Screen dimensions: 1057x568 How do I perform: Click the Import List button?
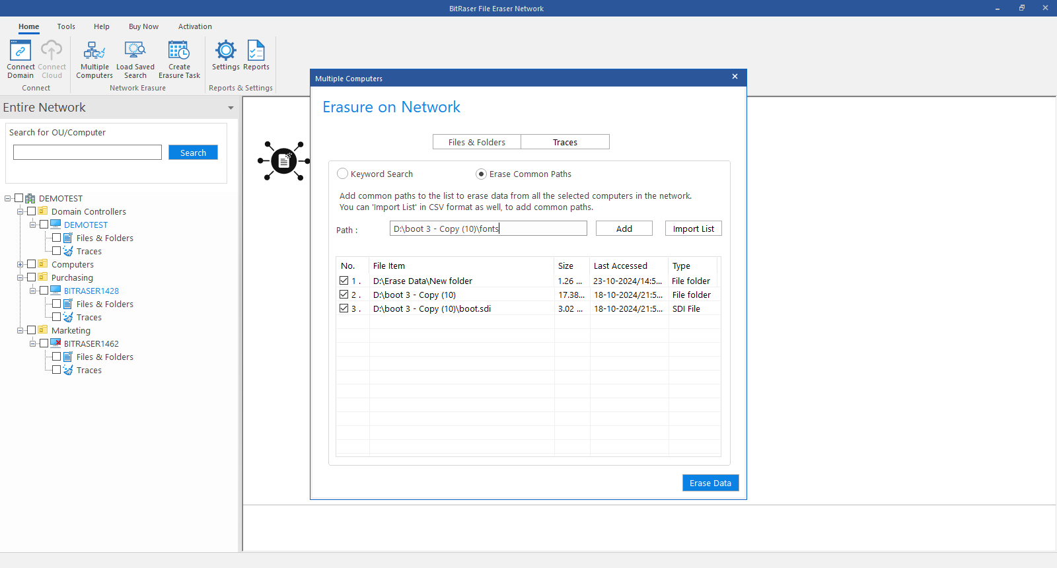(694, 229)
